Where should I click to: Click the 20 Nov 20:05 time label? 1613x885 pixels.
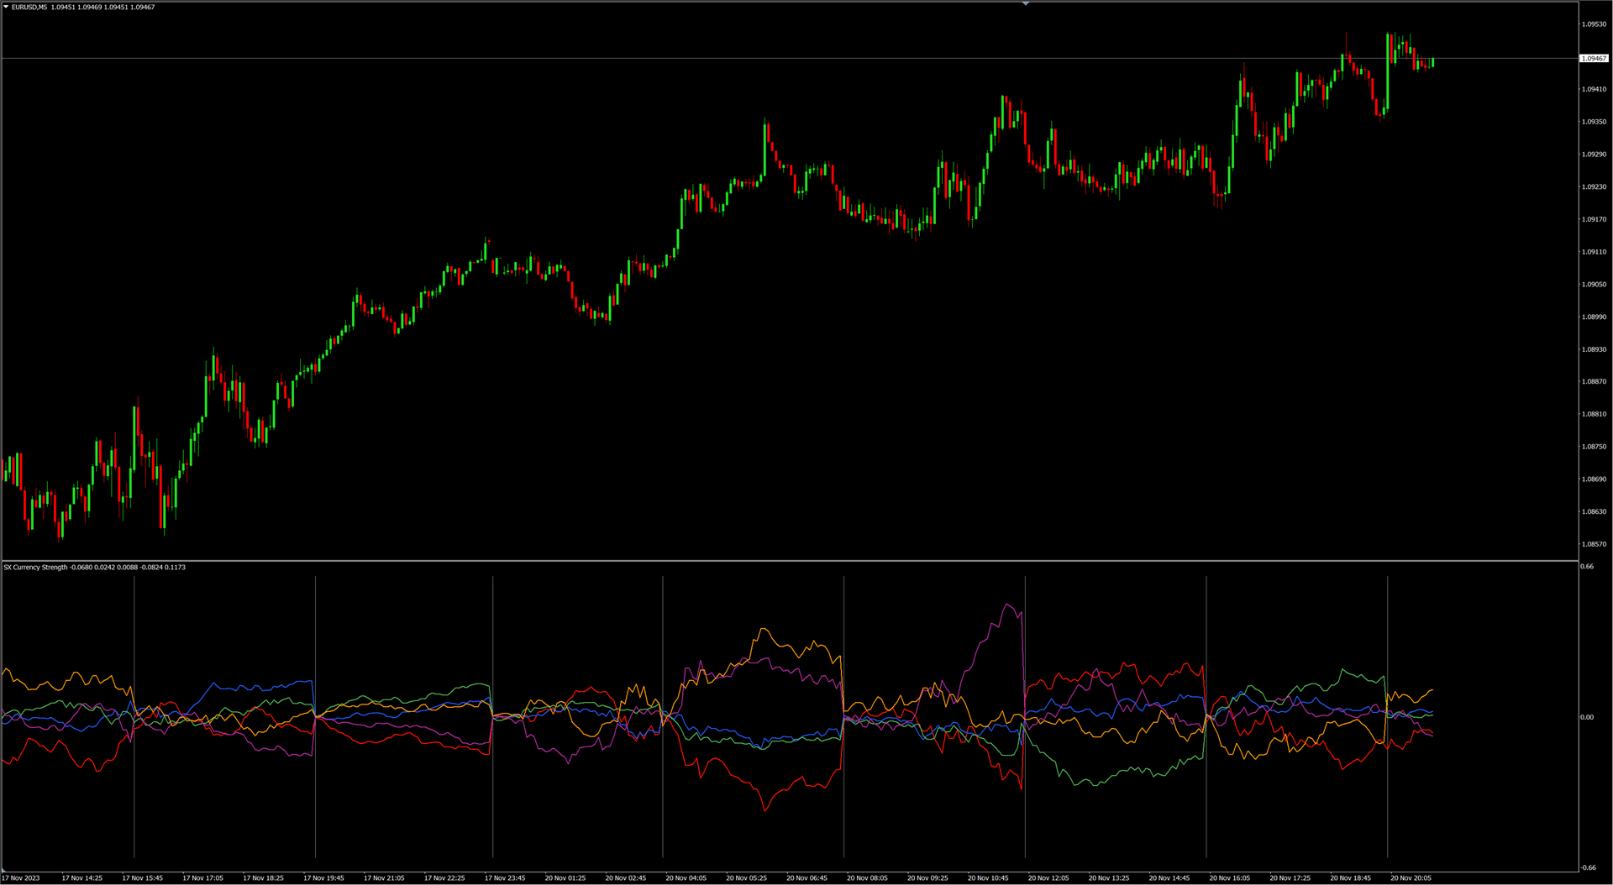coord(1411,878)
